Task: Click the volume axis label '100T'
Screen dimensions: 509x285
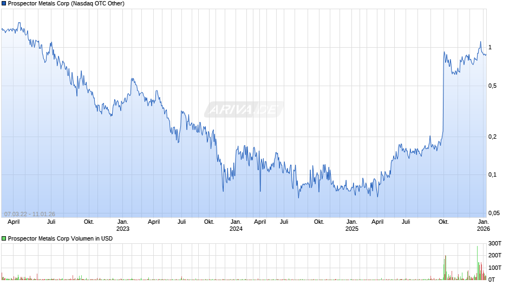Action: [495, 268]
